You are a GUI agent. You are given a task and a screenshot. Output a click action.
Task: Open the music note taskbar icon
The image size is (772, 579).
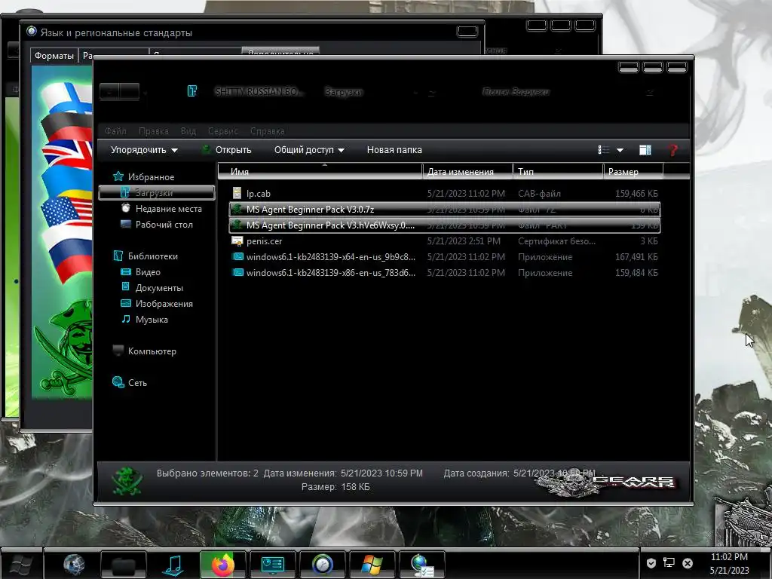173,564
